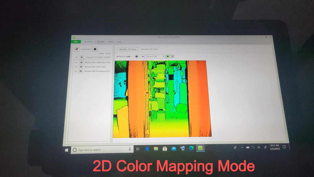Switch to the MONITOR tab
Screen dimensions: 314x177
point(88,42)
